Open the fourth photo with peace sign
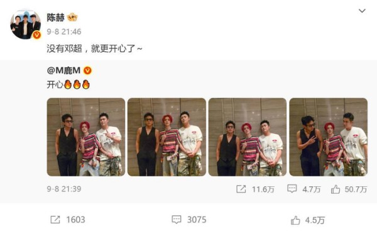The height and width of the screenshot is (231, 377). 328,137
